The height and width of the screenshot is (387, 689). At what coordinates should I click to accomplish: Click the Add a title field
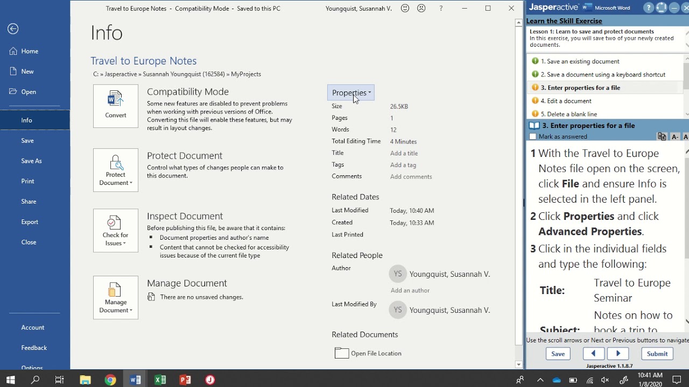coord(404,153)
